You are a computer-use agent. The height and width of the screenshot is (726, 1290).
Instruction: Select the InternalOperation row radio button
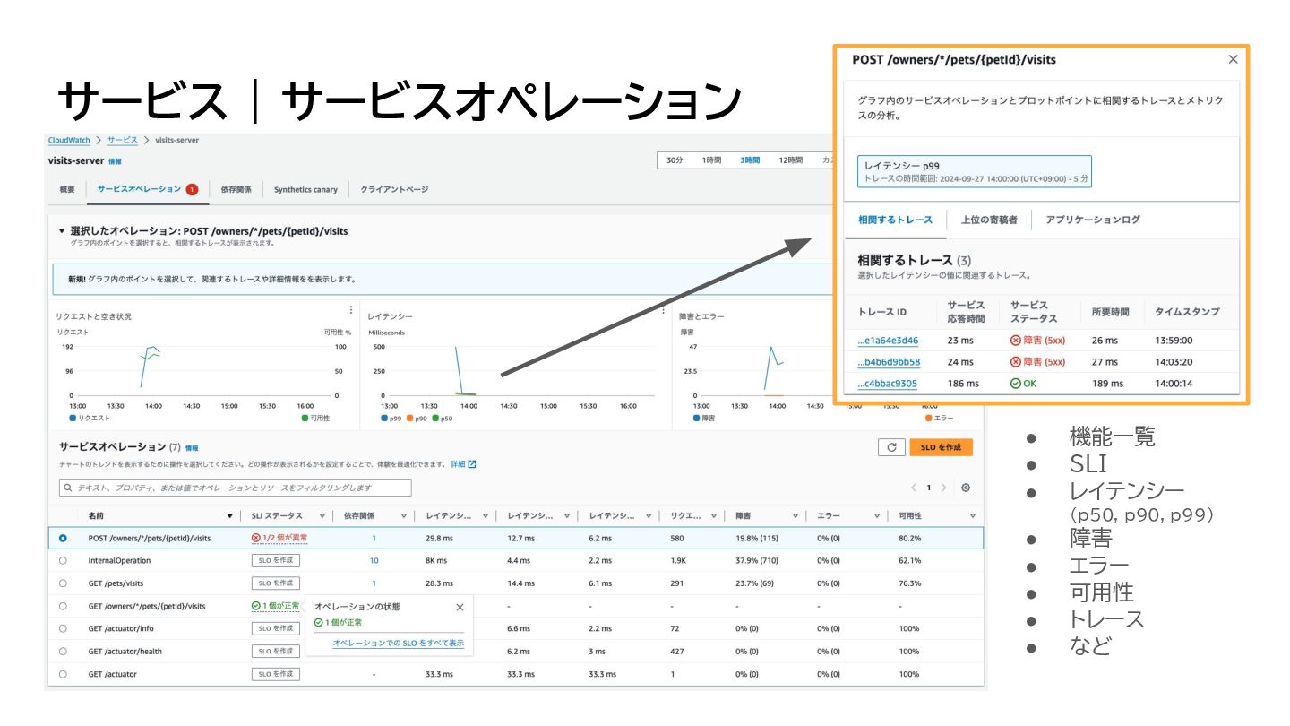pyautogui.click(x=63, y=560)
